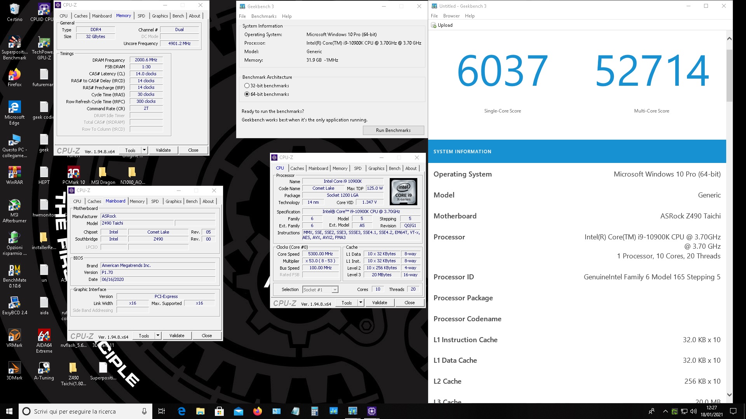Click the Intel Core i9 logo in CPU-Z

click(403, 191)
